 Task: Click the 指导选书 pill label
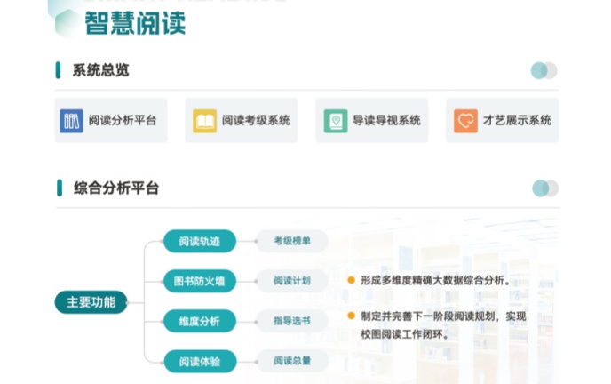292,321
